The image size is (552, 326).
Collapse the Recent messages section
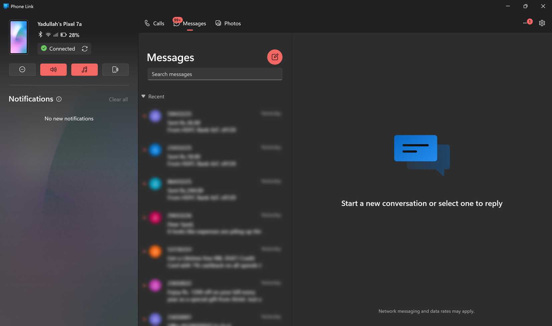click(x=143, y=96)
